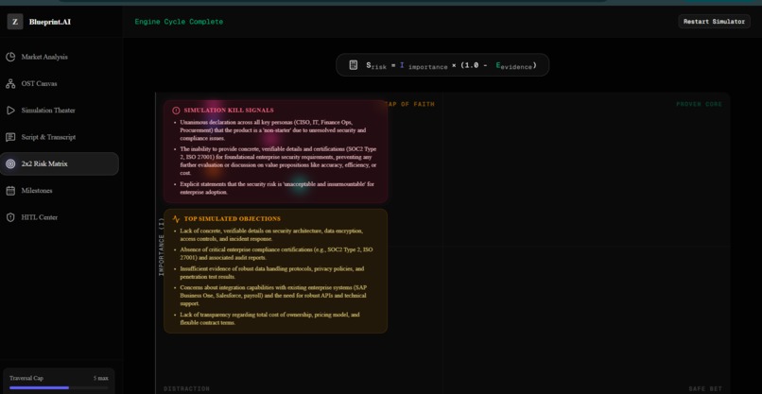Screen dimensions: 762x394
Task: Click the Traversal Cap label
Action: click(26, 378)
